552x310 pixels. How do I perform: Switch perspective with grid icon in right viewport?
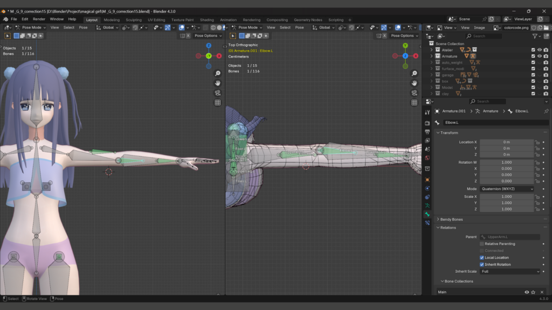(414, 102)
